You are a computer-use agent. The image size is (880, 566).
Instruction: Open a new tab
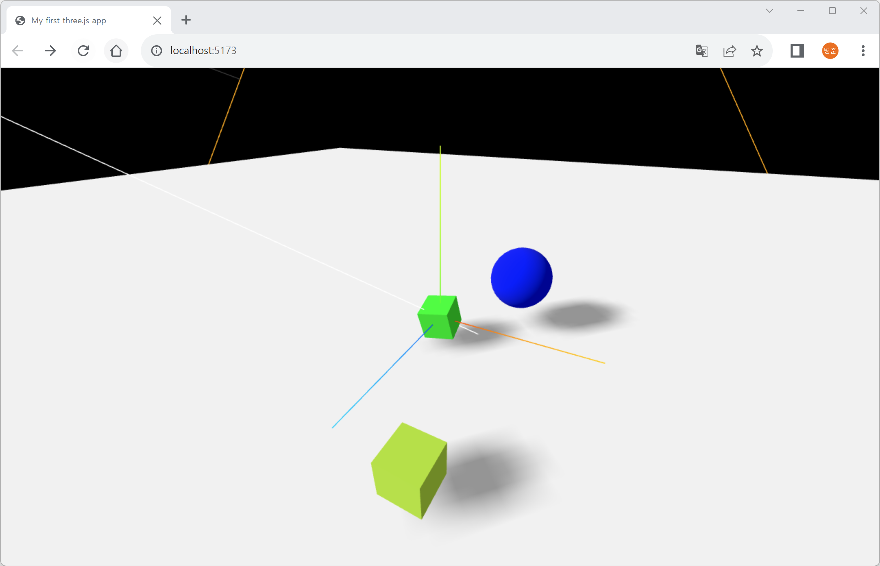tap(186, 20)
